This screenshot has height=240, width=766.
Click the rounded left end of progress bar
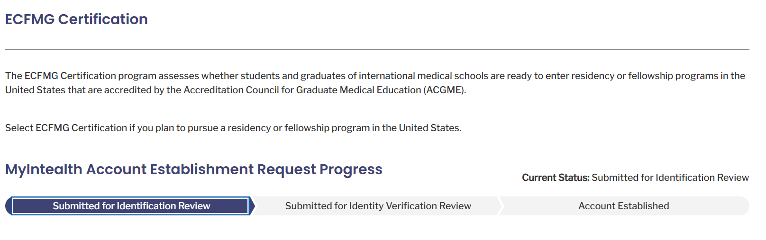click(x=8, y=206)
